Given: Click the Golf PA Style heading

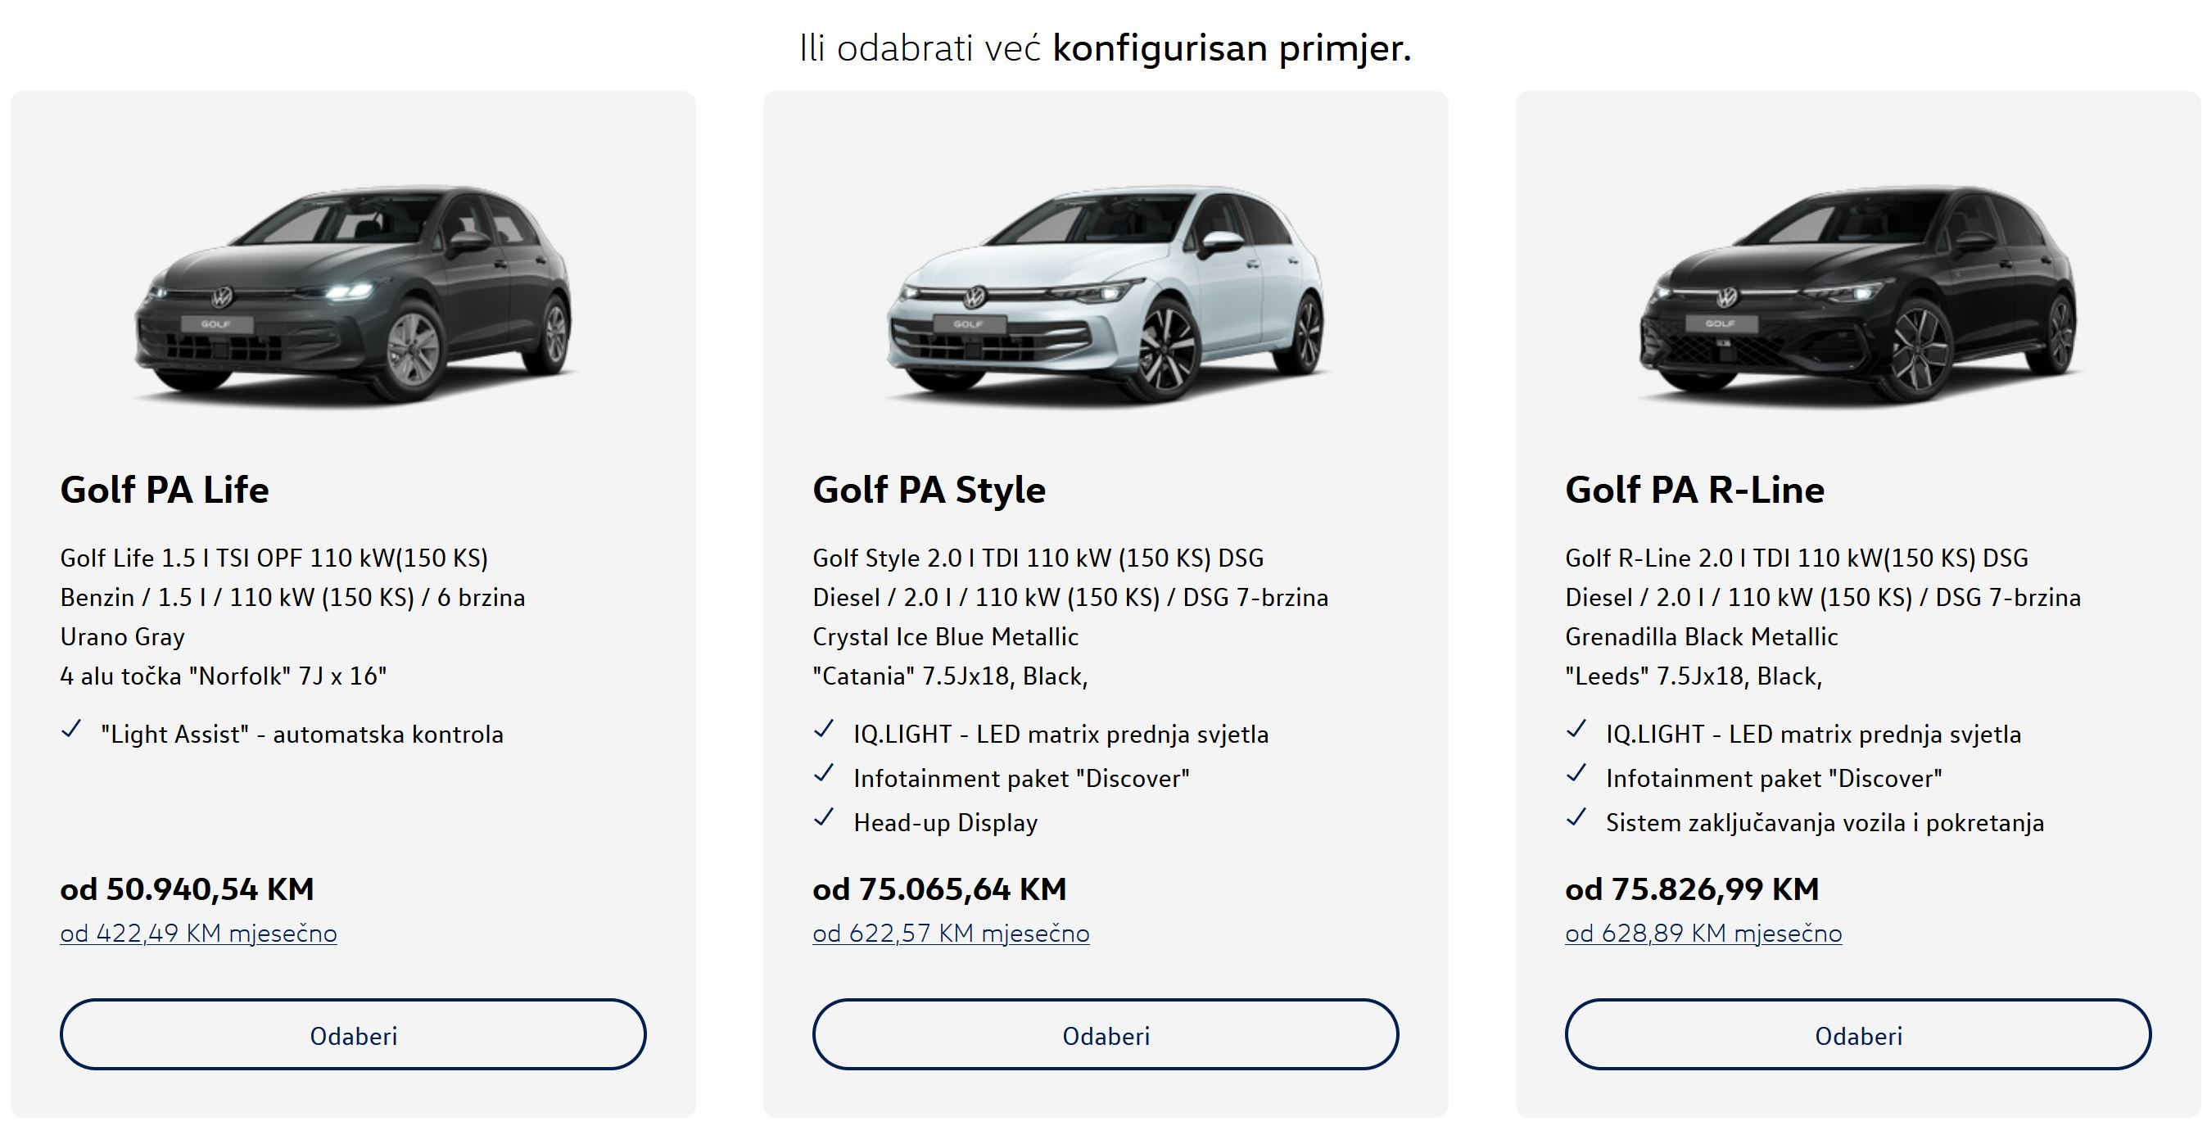Looking at the screenshot, I should (929, 490).
